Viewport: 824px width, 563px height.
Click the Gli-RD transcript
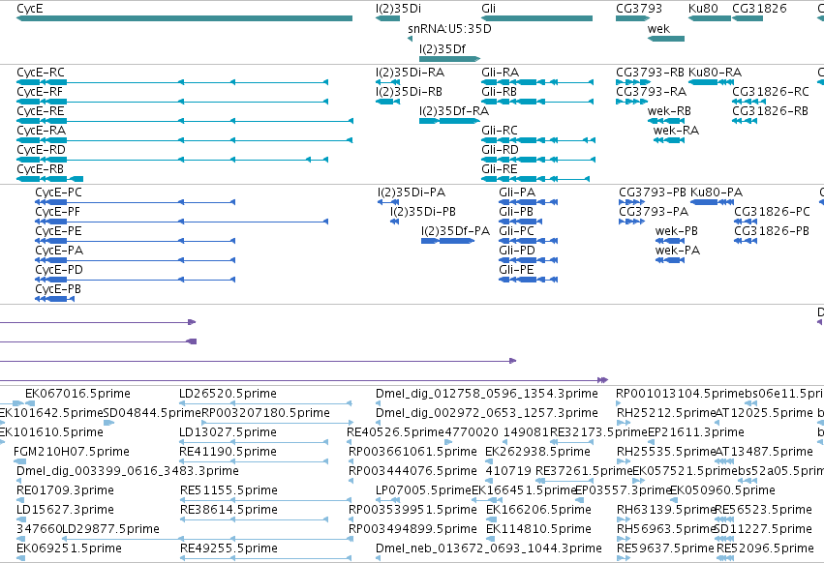tap(538, 160)
